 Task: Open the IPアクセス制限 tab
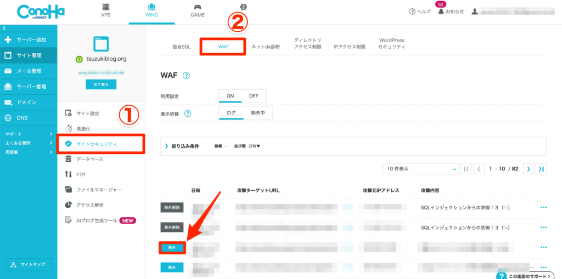[x=350, y=47]
